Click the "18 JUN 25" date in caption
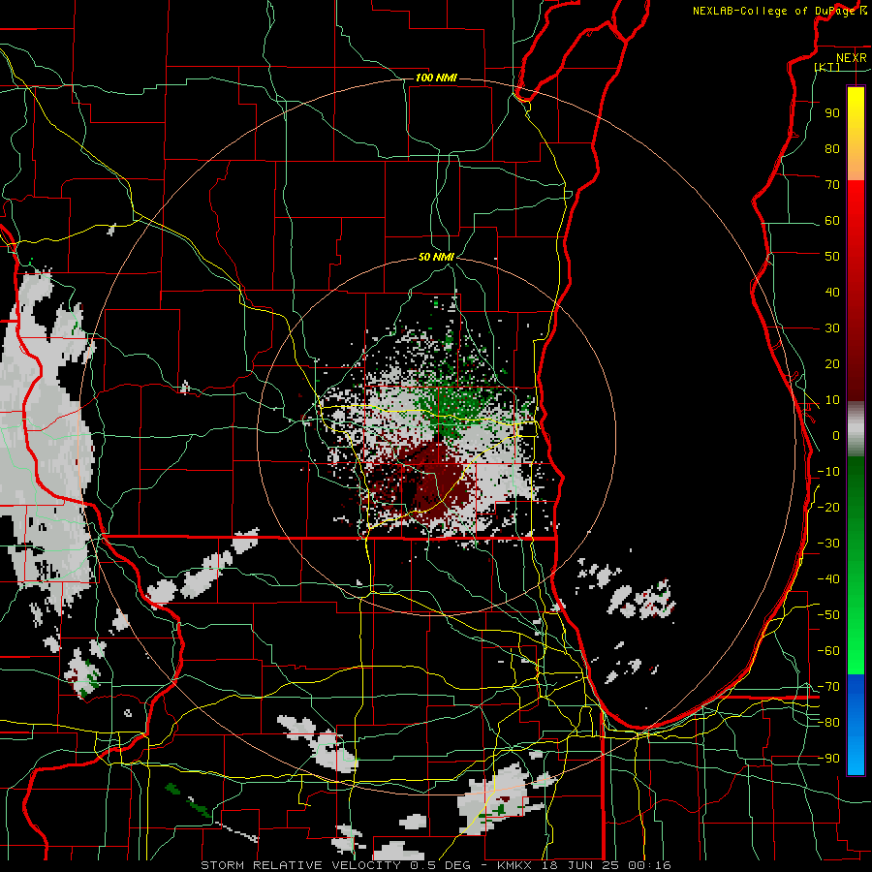Screen dimensions: 872x872 (582, 865)
